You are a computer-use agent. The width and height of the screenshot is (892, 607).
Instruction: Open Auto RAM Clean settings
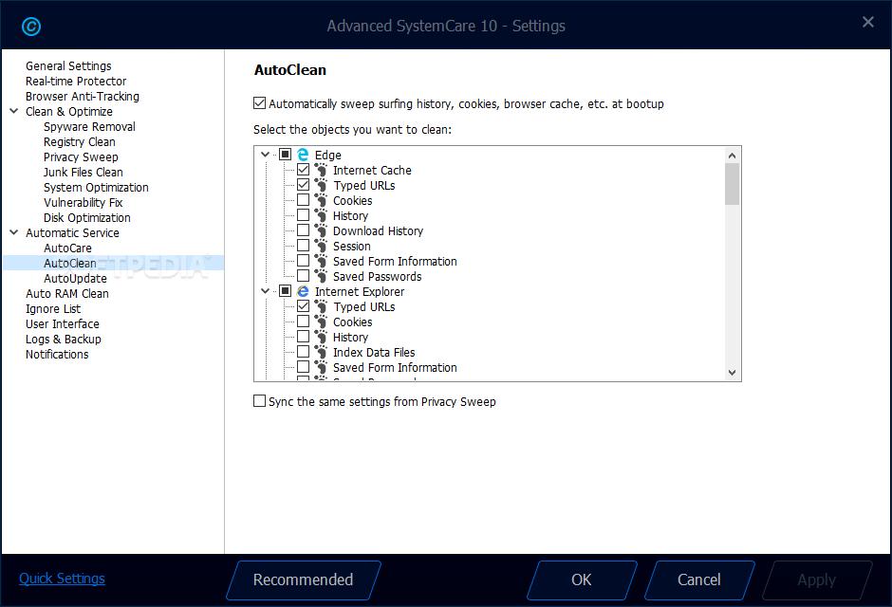coord(67,293)
